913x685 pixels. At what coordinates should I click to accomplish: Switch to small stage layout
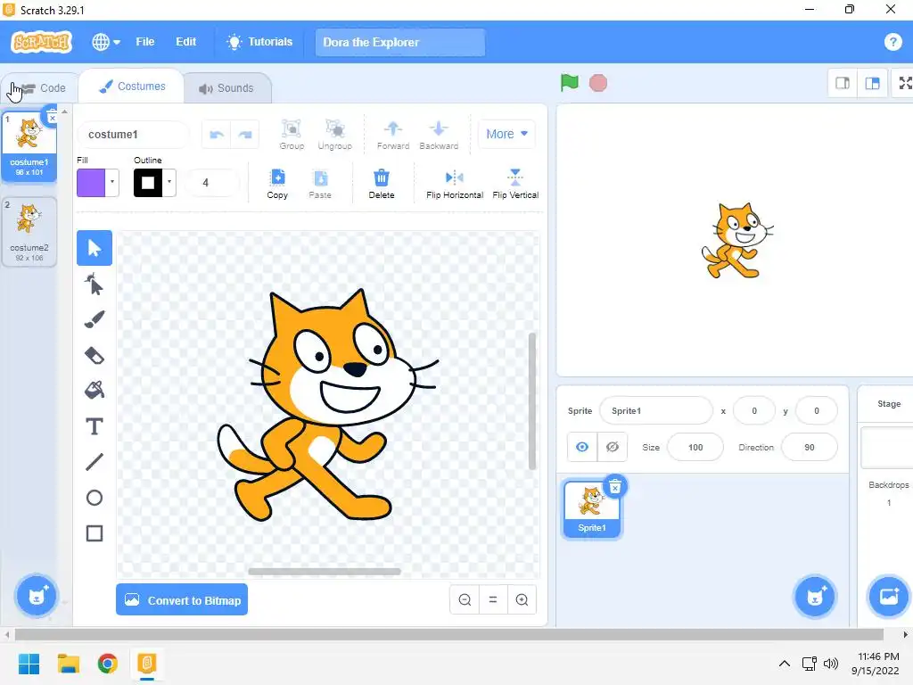pyautogui.click(x=843, y=83)
